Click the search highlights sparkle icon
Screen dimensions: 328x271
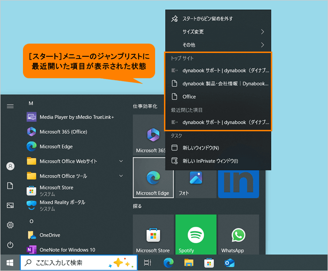(x=121, y=263)
